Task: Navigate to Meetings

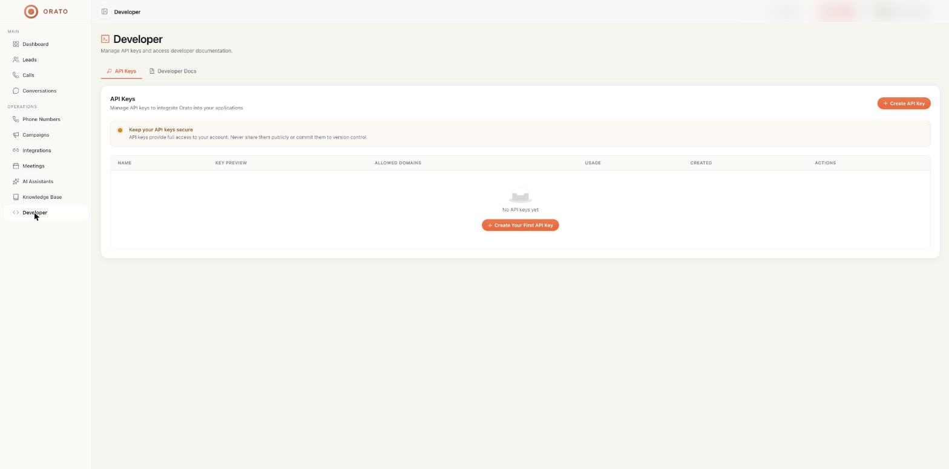Action: coord(46,166)
